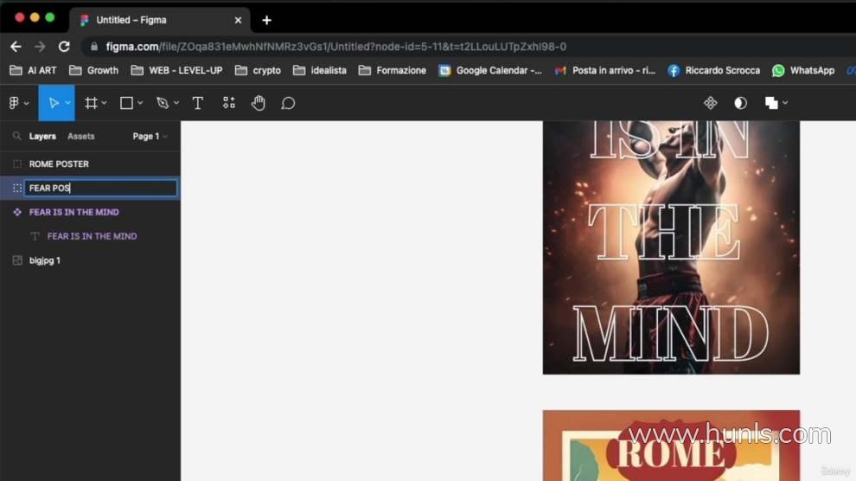Go forward in browser history

pos(40,47)
